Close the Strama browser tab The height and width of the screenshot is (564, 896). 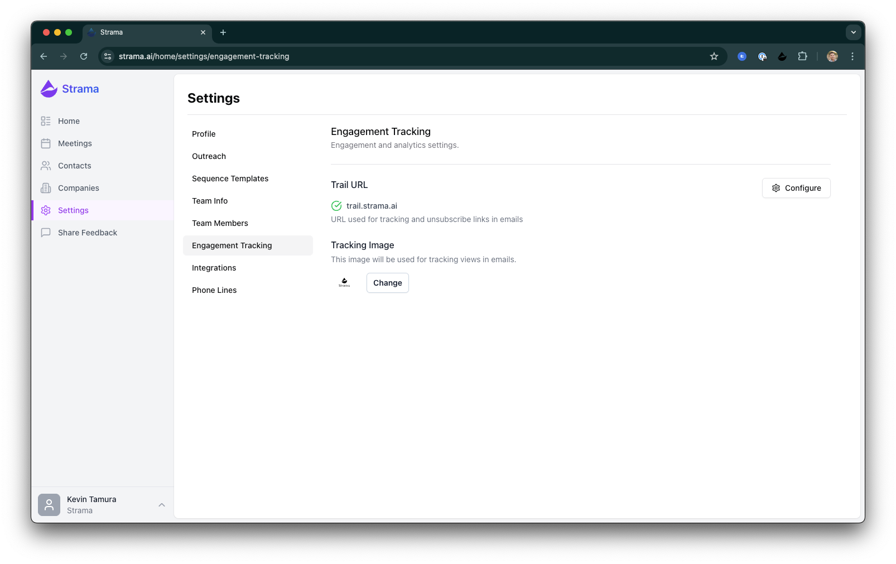(203, 32)
